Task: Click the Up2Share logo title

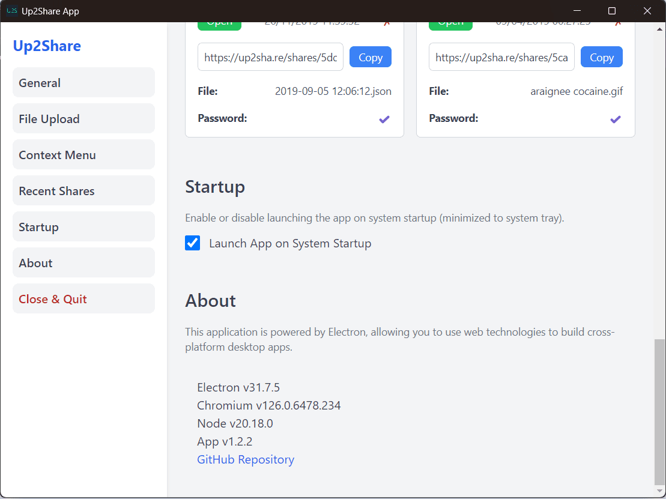Action: point(47,46)
